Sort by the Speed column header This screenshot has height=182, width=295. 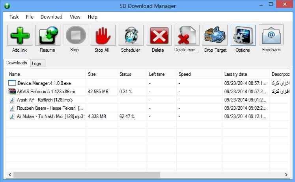(199, 74)
